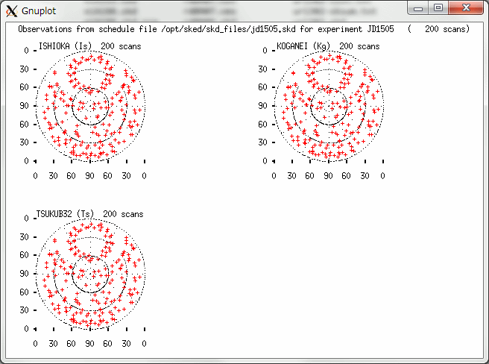Click the '200 scans)' text in header
This screenshot has width=489, height=364.
(447, 29)
